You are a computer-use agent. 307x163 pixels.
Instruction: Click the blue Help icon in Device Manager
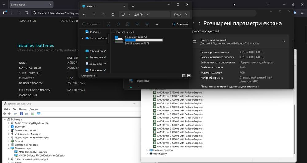[21, 114]
